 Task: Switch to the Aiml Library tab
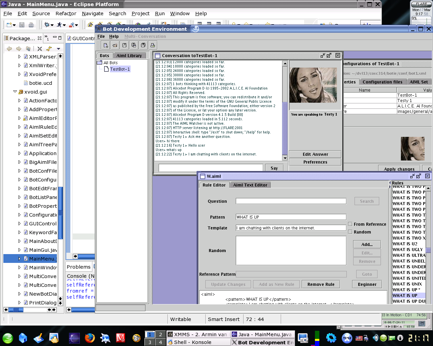pos(129,55)
